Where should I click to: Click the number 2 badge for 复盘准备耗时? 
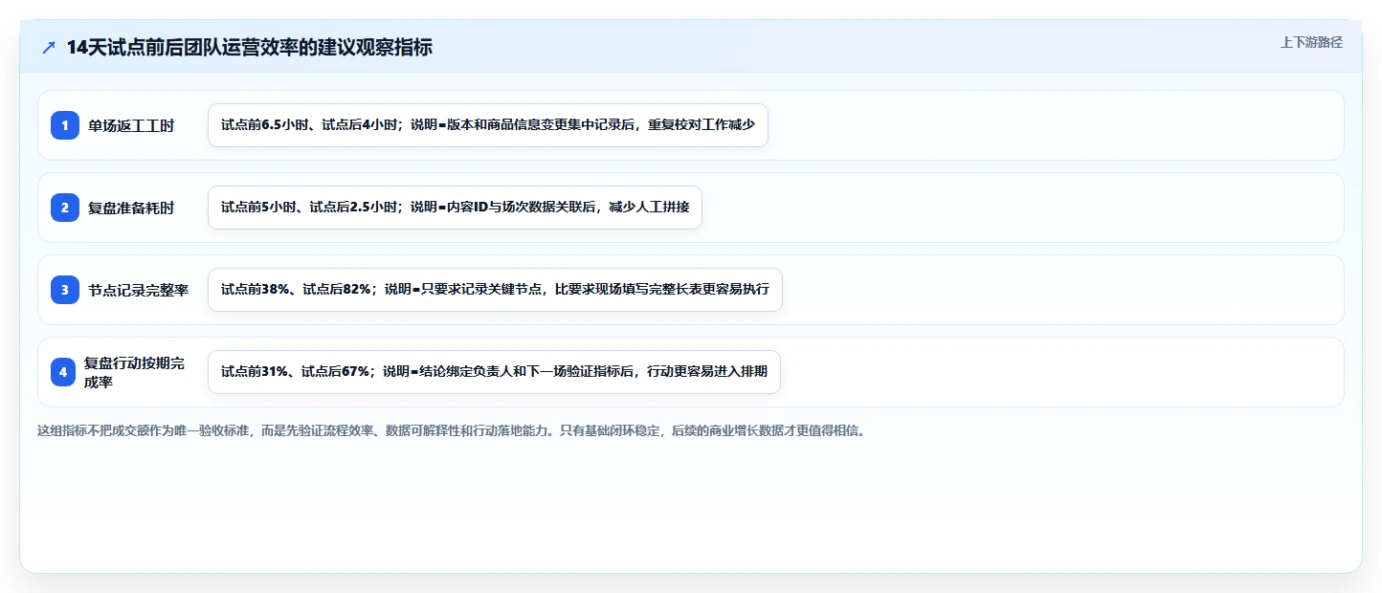[x=65, y=208]
